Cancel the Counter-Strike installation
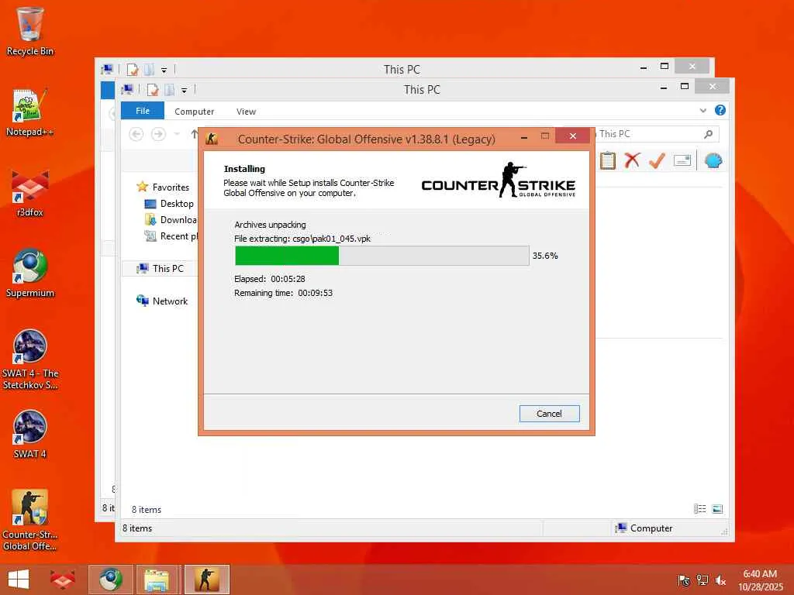The width and height of the screenshot is (794, 595). (x=549, y=414)
